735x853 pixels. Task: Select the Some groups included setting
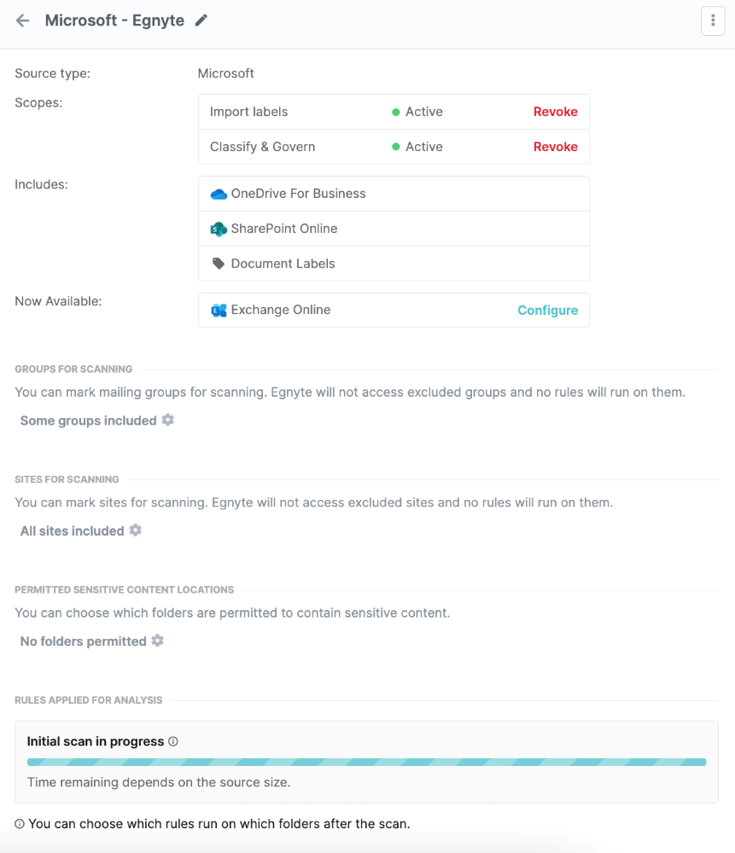pyautogui.click(x=88, y=421)
